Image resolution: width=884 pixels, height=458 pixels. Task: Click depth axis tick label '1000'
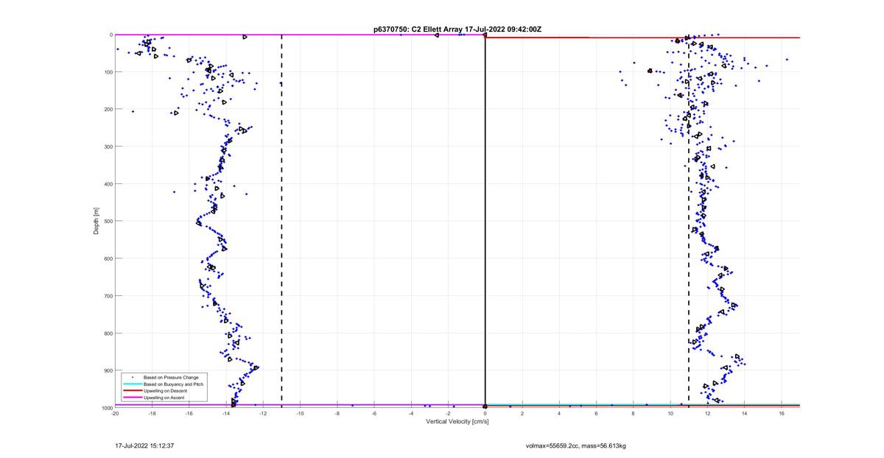tap(106, 407)
